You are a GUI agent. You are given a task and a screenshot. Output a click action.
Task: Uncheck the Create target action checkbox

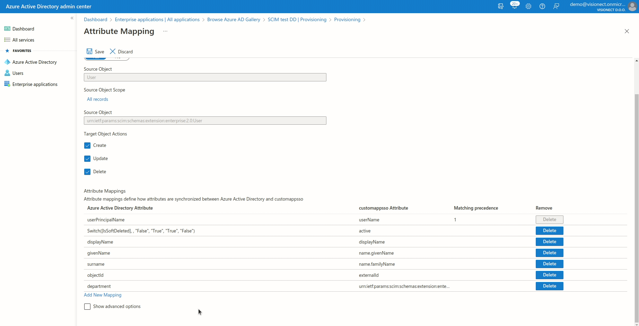[87, 146]
